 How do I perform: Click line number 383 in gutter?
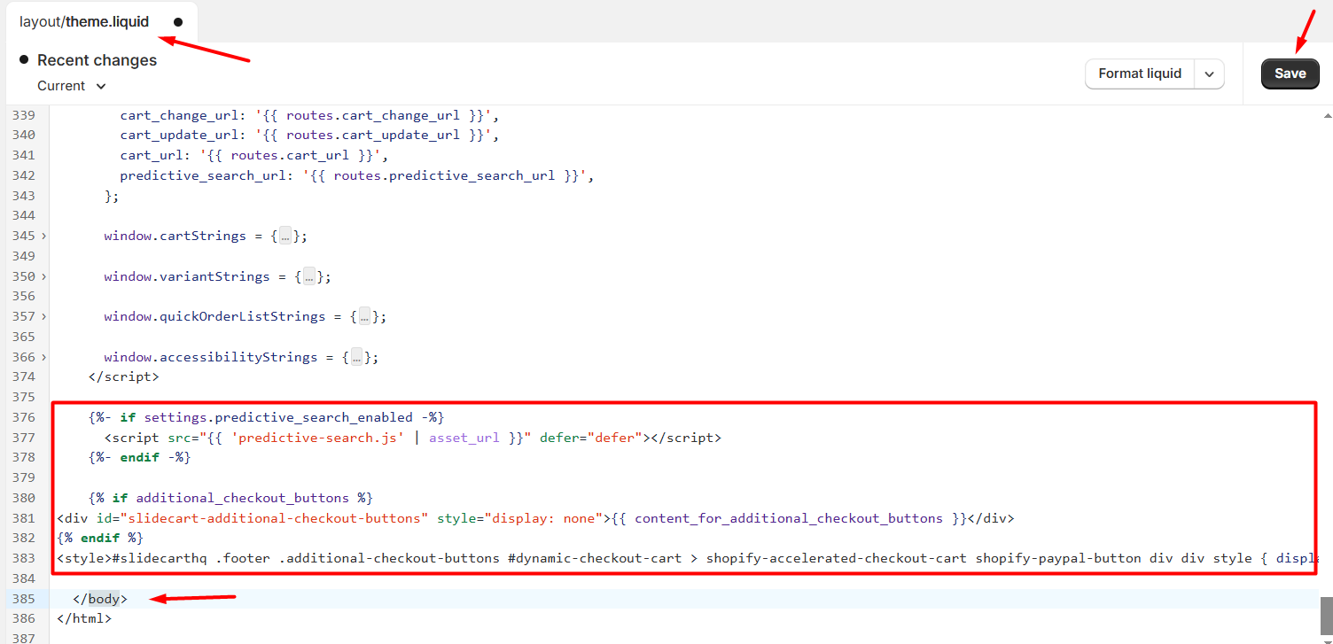click(24, 559)
